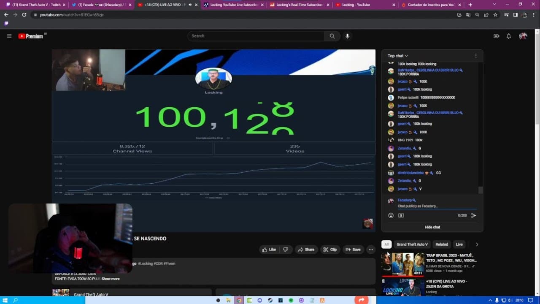This screenshot has height=304, width=540.
Task: Open more video actions ellipsis
Action: pyautogui.click(x=371, y=250)
